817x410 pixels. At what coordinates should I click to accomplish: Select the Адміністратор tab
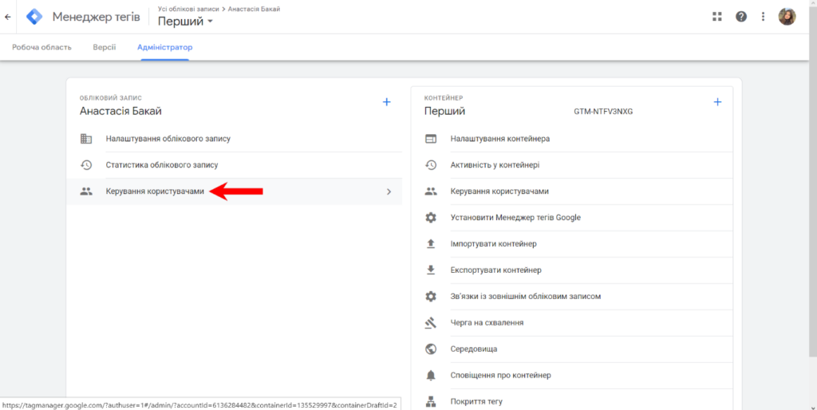165,47
